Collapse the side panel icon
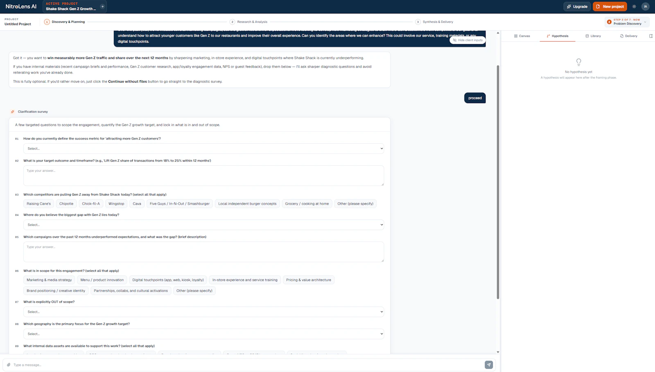The width and height of the screenshot is (655, 372). point(651,36)
